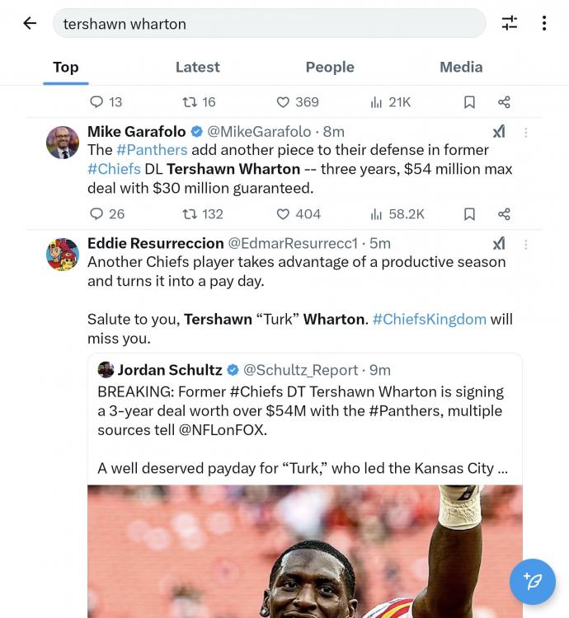
Task: Tap the back arrow icon
Action: click(30, 23)
